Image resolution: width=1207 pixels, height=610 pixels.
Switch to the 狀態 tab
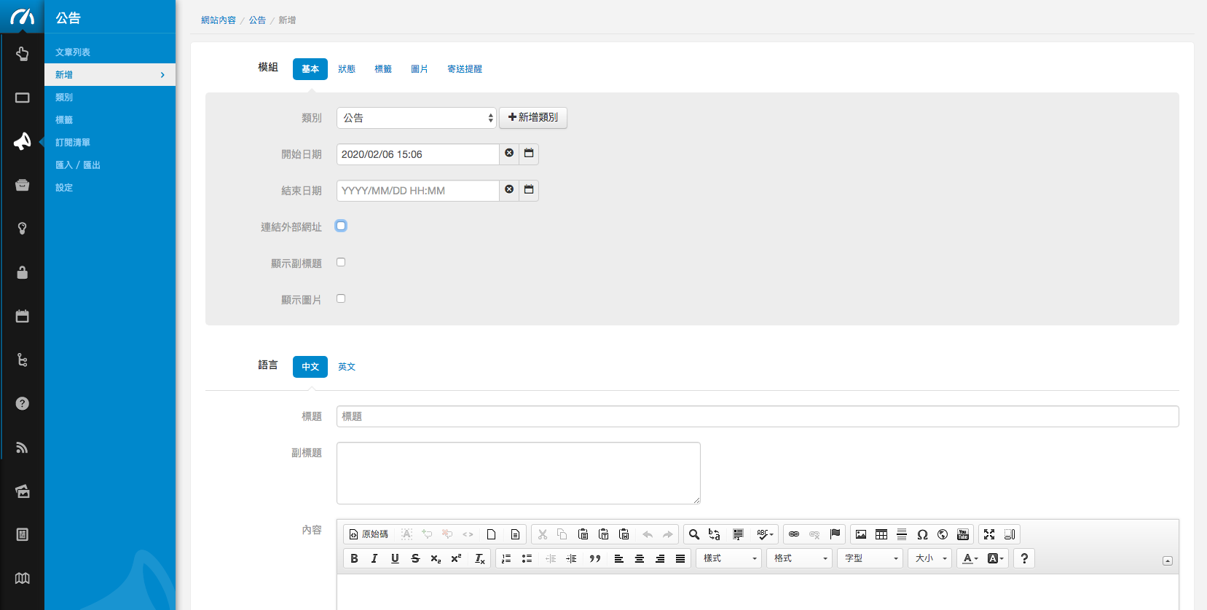pyautogui.click(x=347, y=69)
